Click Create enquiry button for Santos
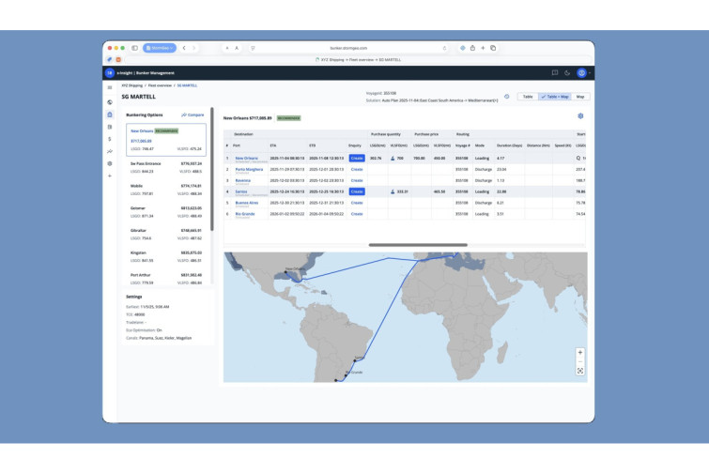The image size is (709, 473). (x=357, y=191)
